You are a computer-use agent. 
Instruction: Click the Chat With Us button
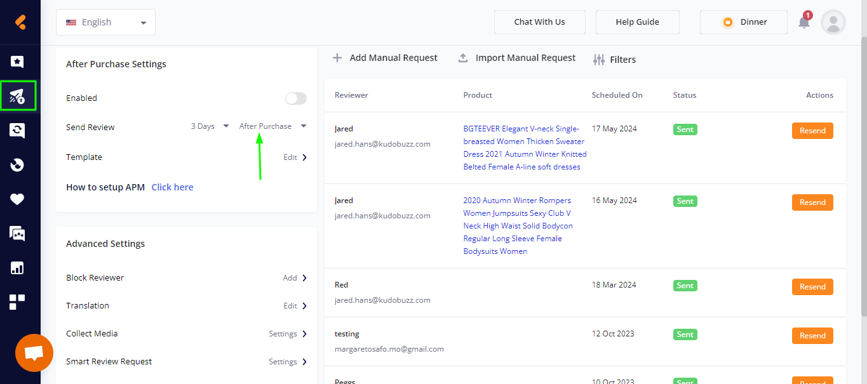(539, 22)
